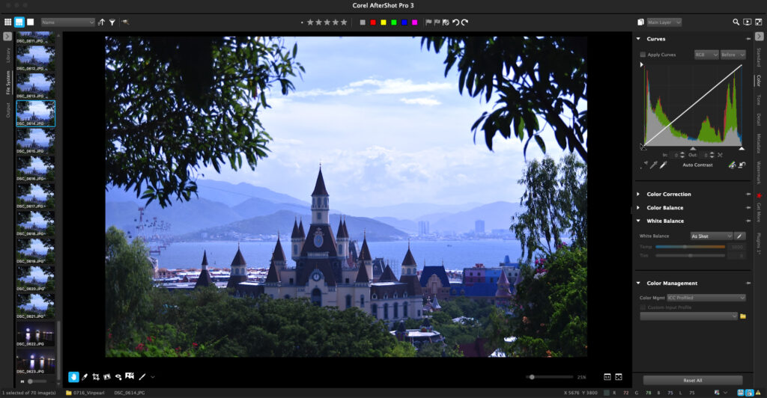Click the Auto Contrast button
Image resolution: width=767 pixels, height=398 pixels.
click(697, 165)
